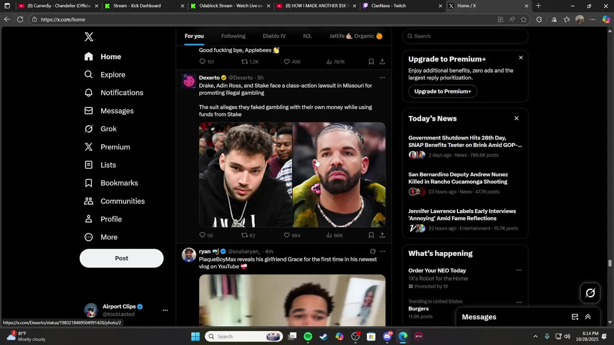Viewport: 614px width, 345px height.
Task: Open Spotify from the taskbar
Action: pos(308,336)
